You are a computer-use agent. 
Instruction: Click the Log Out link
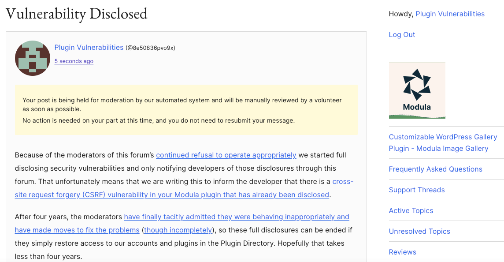pos(402,35)
